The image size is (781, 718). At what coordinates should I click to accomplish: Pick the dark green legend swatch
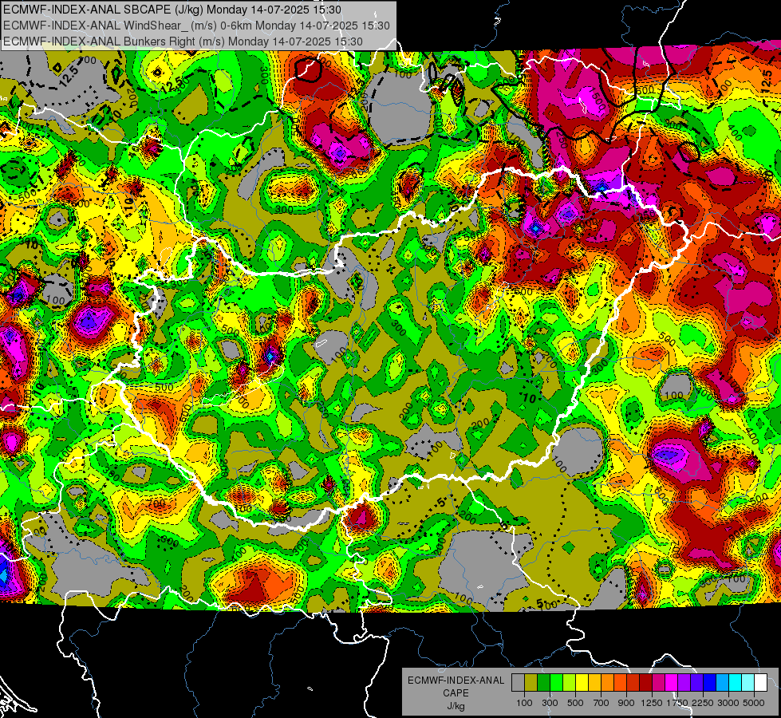coord(543,683)
